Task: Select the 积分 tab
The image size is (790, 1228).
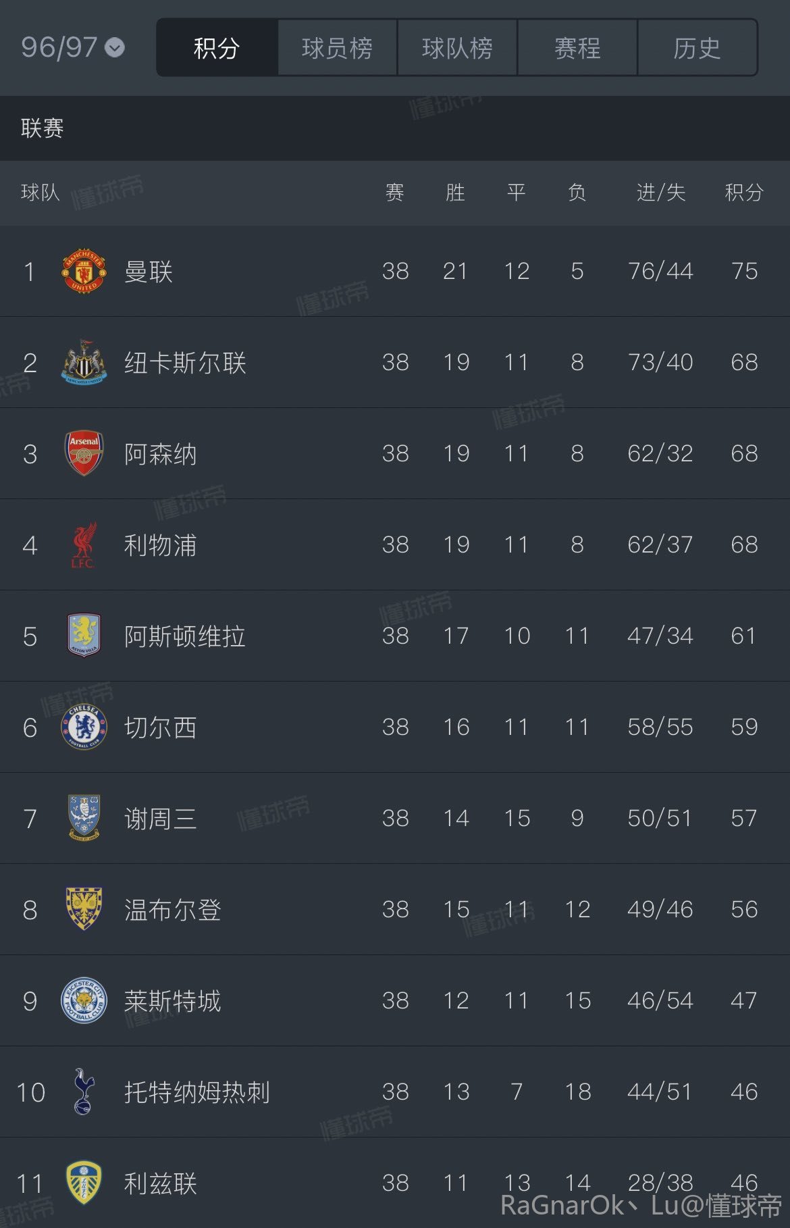Action: [x=217, y=48]
